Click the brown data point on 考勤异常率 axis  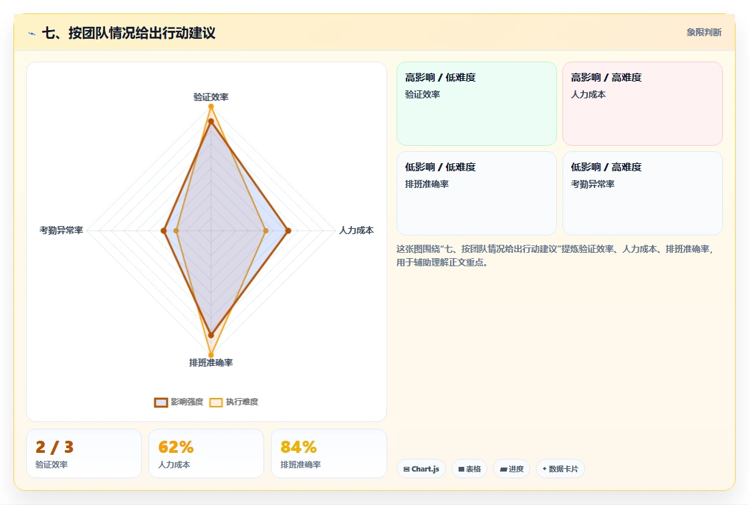[x=163, y=231]
